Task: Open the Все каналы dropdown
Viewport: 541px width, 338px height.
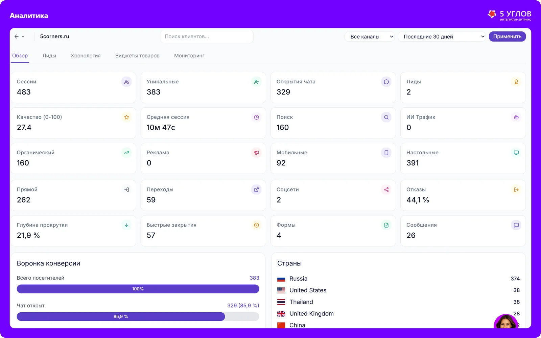Action: tap(370, 36)
